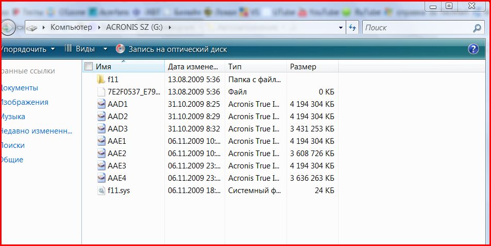Open Общие favorite link
The height and width of the screenshot is (246, 491).
click(x=11, y=160)
